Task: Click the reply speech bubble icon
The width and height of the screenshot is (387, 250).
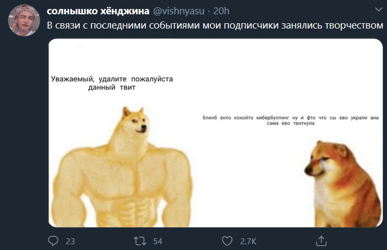Action: pyautogui.click(x=53, y=241)
